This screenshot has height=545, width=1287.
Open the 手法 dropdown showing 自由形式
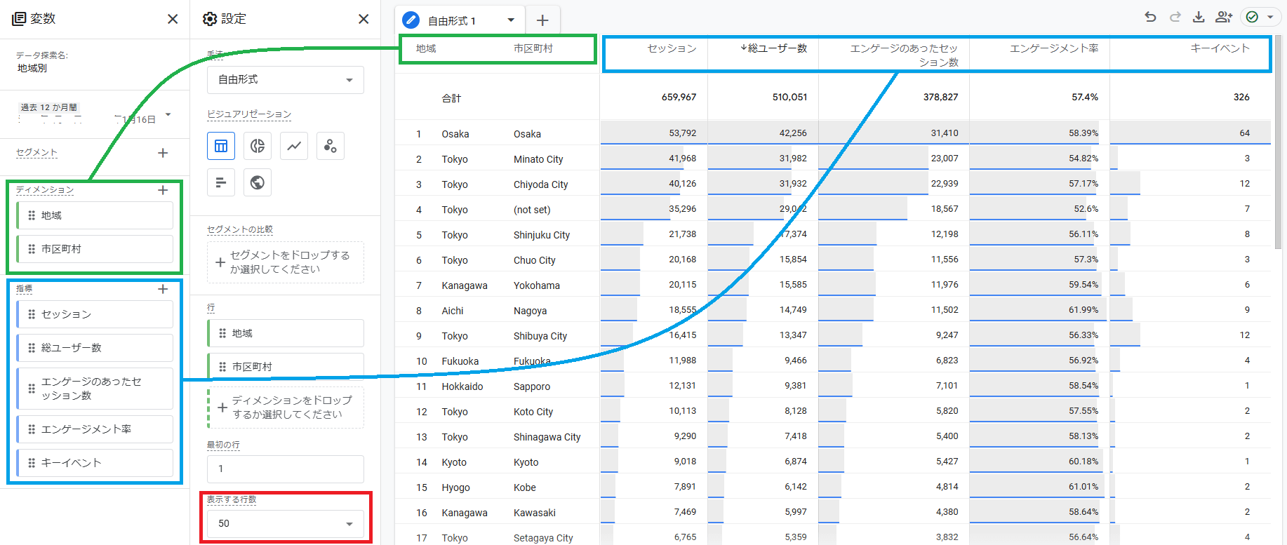[x=285, y=80]
